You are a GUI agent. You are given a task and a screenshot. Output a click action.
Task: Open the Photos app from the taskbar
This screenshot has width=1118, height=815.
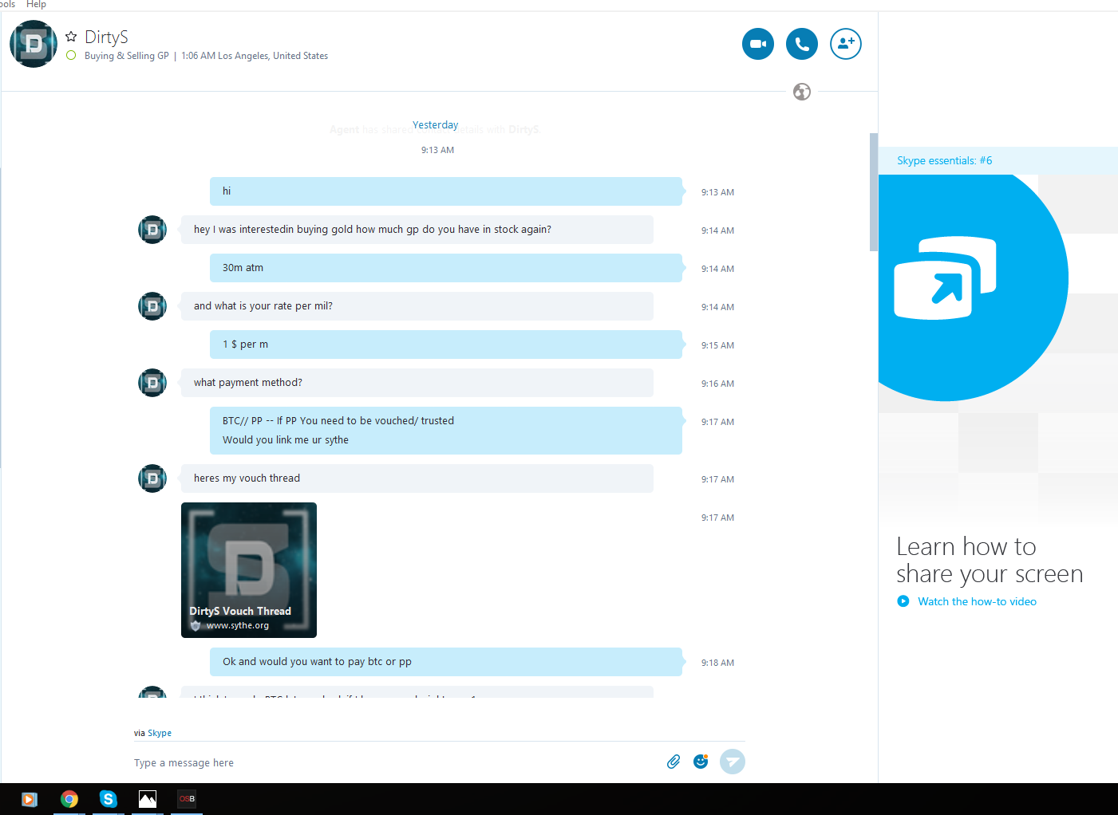point(148,799)
